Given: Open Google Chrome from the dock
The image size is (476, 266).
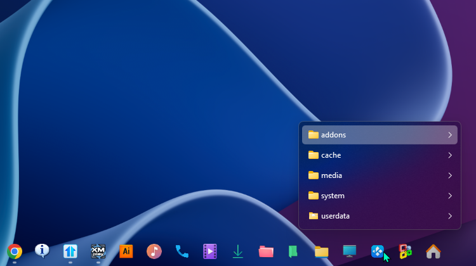Looking at the screenshot, I should pyautogui.click(x=15, y=251).
